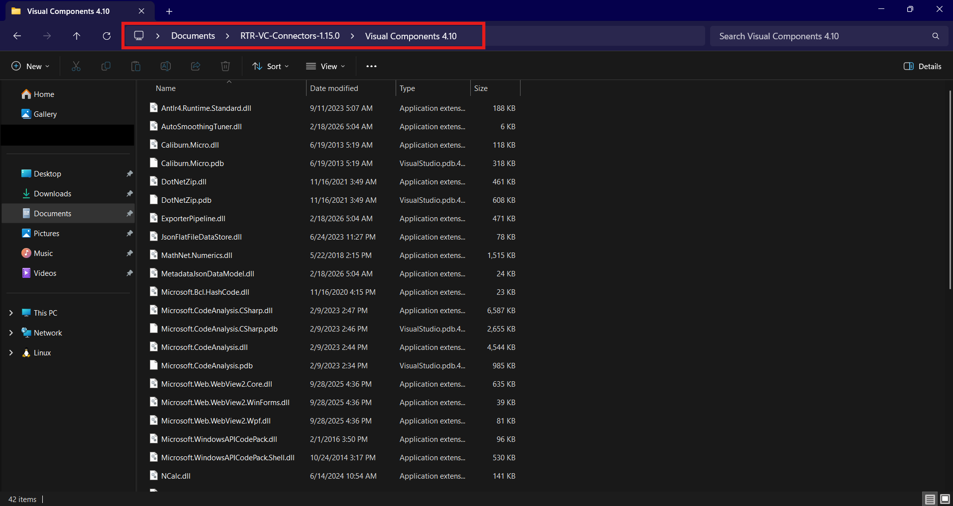The height and width of the screenshot is (506, 953).
Task: Expand the This PC tree node
Action: [x=11, y=313]
